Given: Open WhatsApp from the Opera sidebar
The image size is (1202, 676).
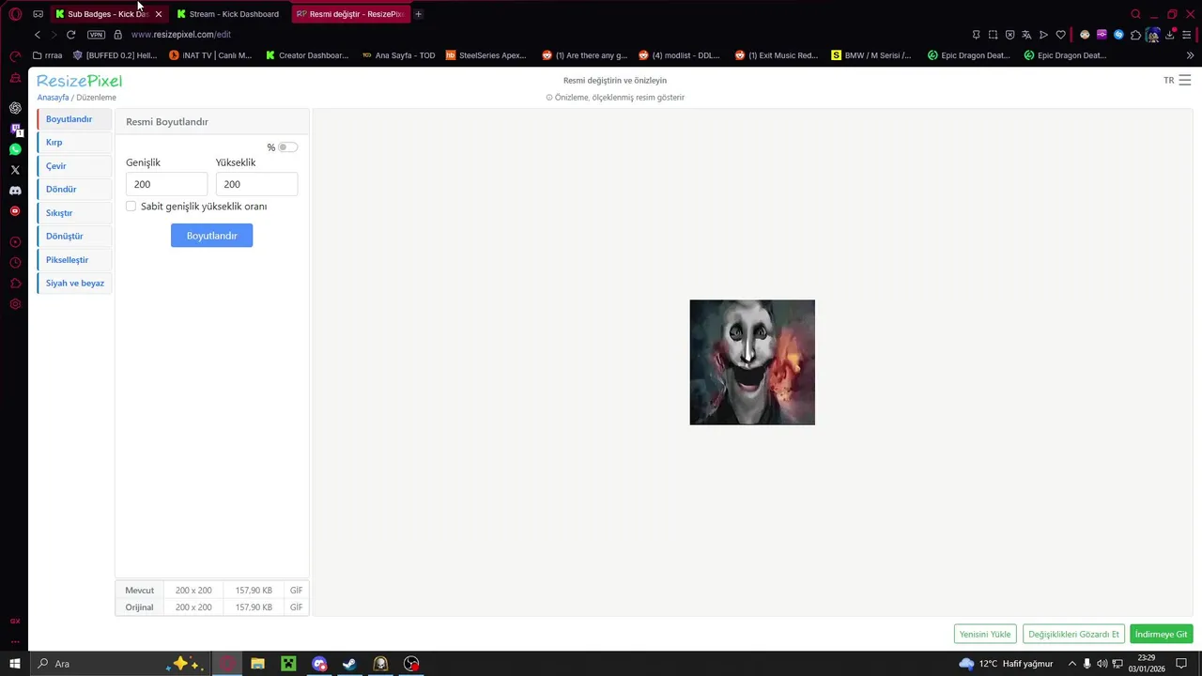Looking at the screenshot, I should tap(15, 149).
